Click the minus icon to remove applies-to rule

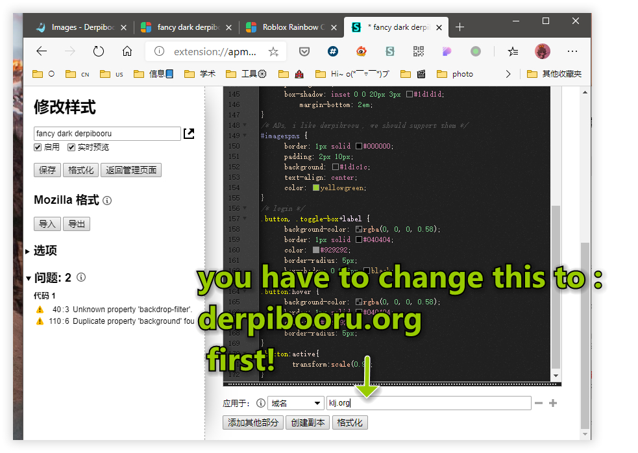(538, 403)
